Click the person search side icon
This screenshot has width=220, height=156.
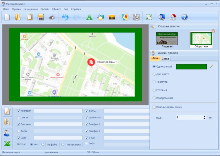coord(7,133)
